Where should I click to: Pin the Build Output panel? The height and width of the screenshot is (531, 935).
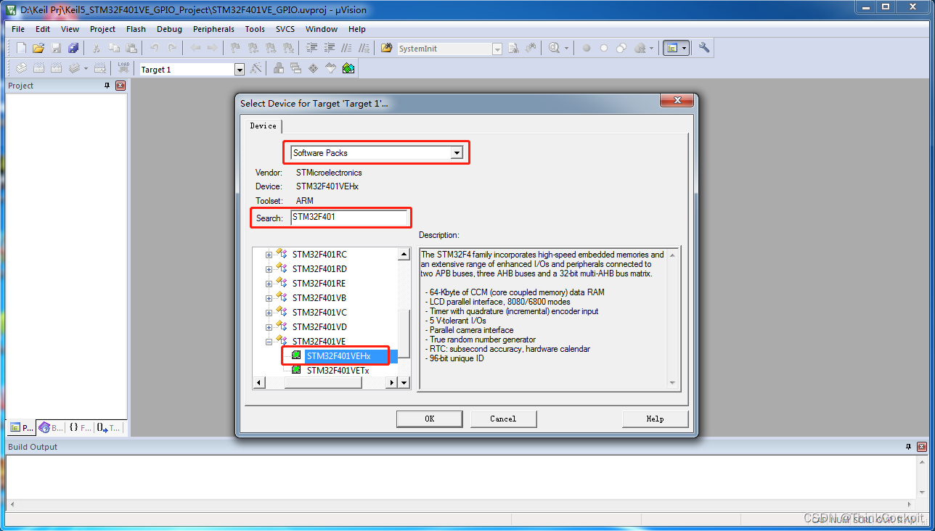coord(908,447)
